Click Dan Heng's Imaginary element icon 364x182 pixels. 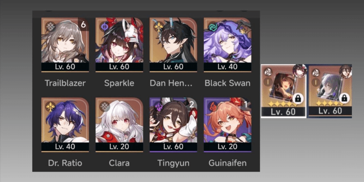tap(159, 27)
